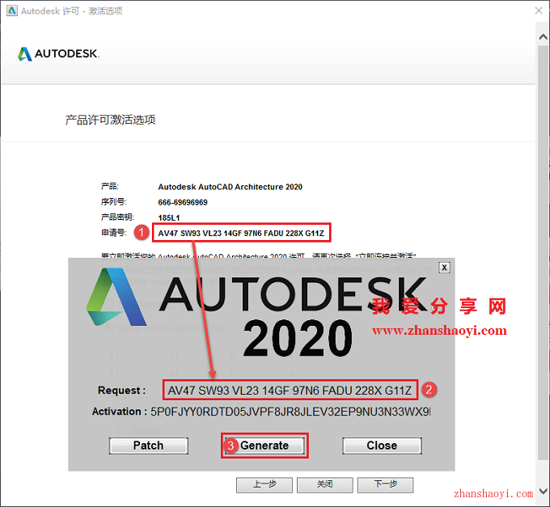Close the keygen with its X button
This screenshot has height=507, width=550.
[x=444, y=268]
